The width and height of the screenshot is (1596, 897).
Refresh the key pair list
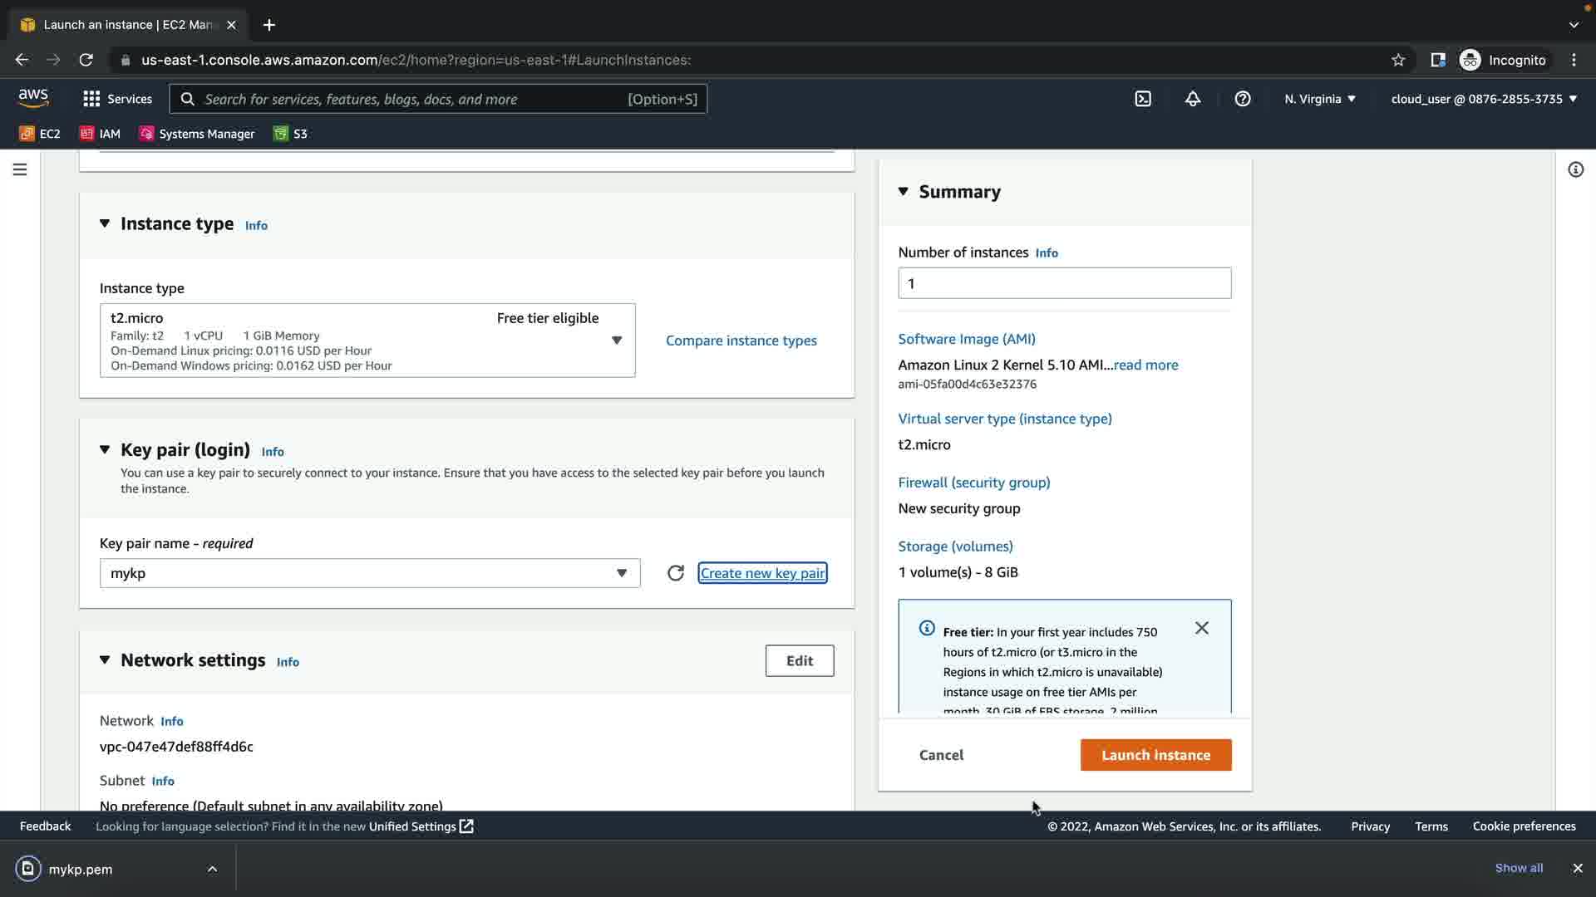(x=675, y=573)
